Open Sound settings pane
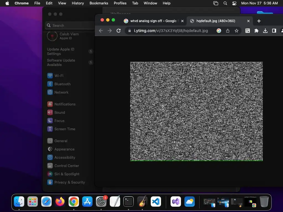The image size is (283, 212). (56, 113)
